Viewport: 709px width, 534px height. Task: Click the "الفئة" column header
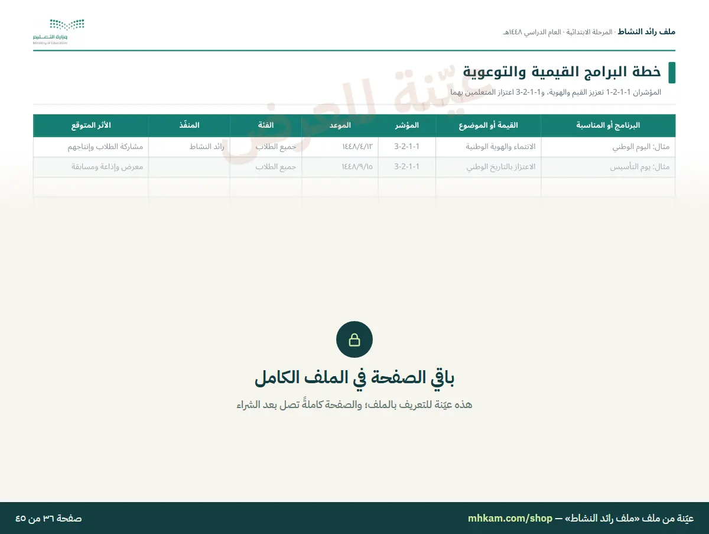tap(266, 125)
